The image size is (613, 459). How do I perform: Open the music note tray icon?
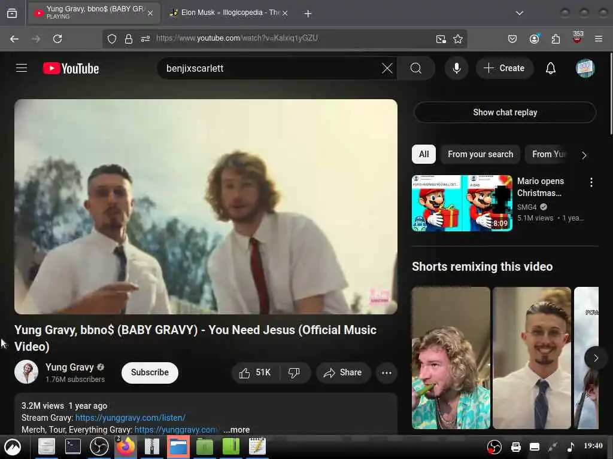coord(570,447)
